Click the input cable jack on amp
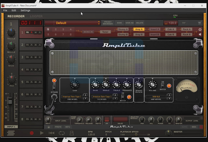The image size is (208, 142). pos(54,97)
